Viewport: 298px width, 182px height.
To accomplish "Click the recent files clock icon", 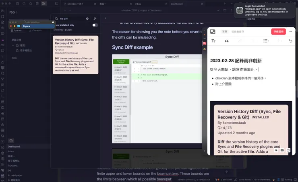I will [x=11, y=141].
